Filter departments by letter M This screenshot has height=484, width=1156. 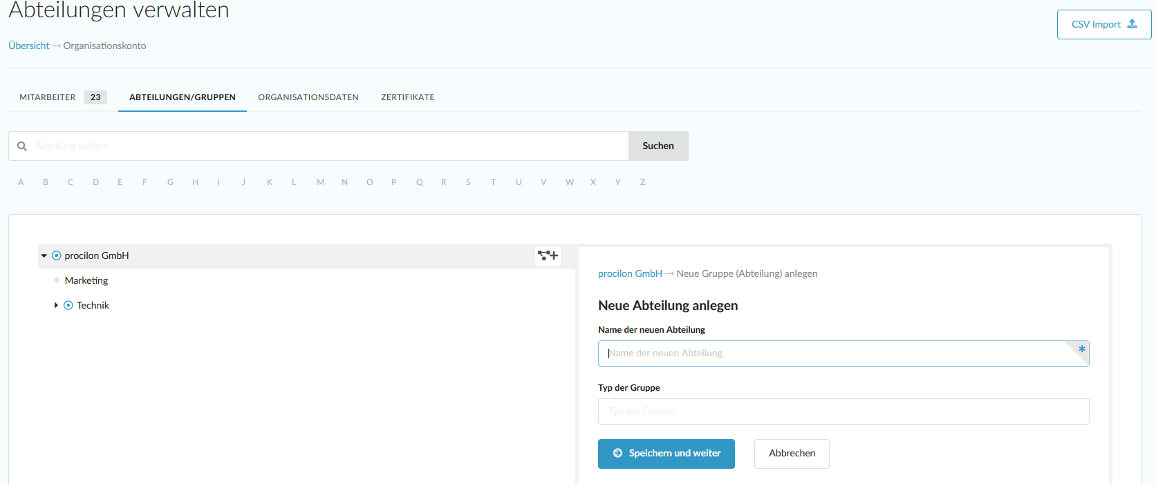tap(320, 182)
